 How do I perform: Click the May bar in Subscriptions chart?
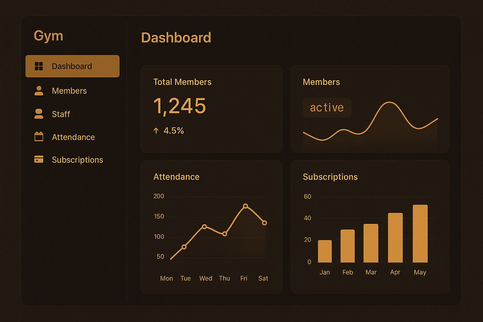pyautogui.click(x=420, y=234)
